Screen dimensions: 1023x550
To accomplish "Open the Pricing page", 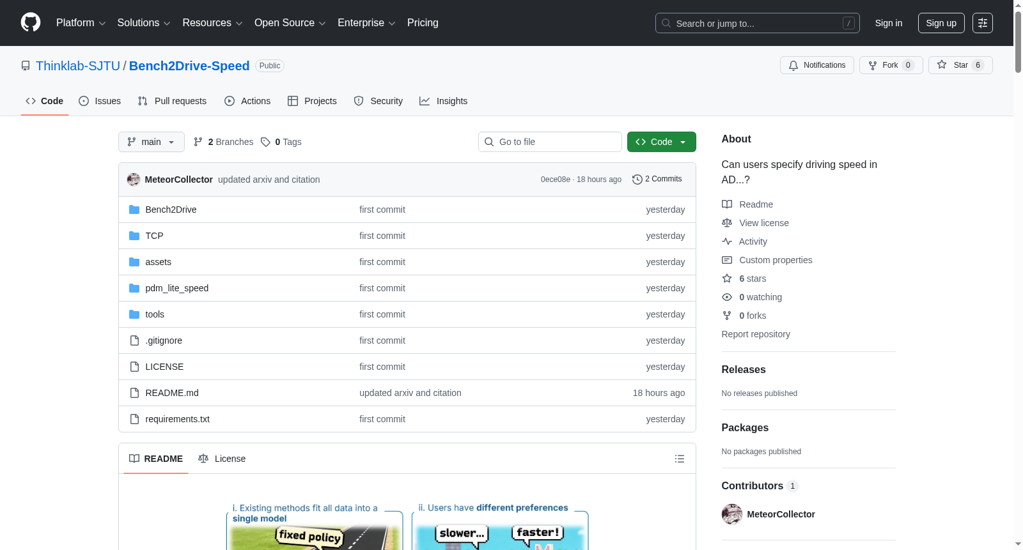I will click(x=423, y=23).
